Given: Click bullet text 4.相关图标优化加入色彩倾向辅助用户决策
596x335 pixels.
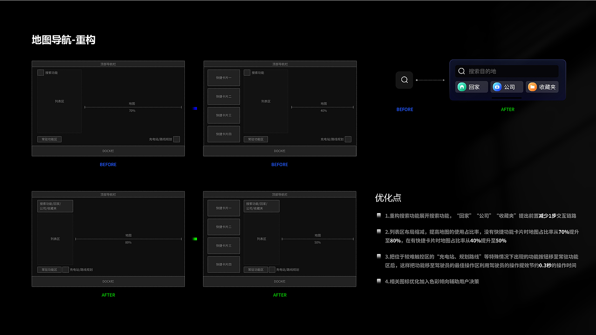Looking at the screenshot, I should (x=432, y=281).
